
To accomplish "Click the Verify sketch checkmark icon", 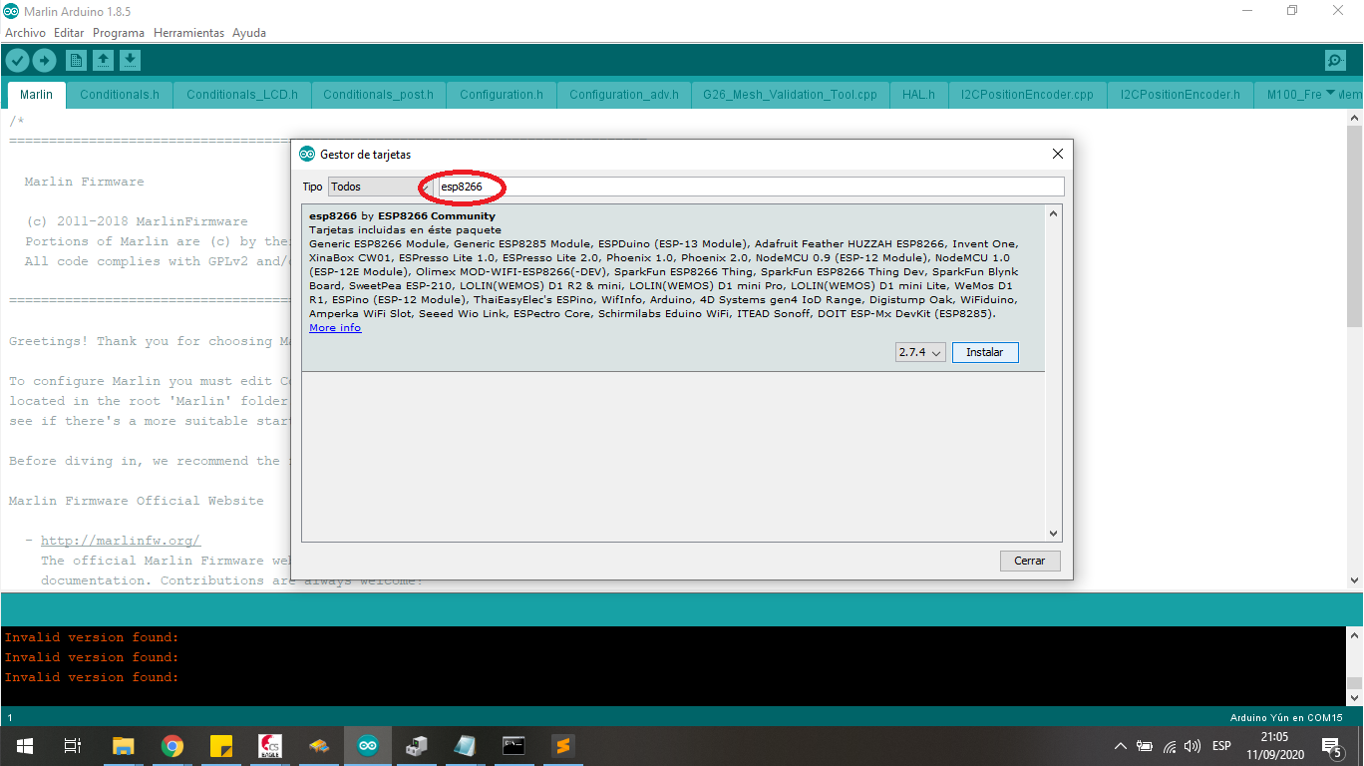I will [17, 61].
